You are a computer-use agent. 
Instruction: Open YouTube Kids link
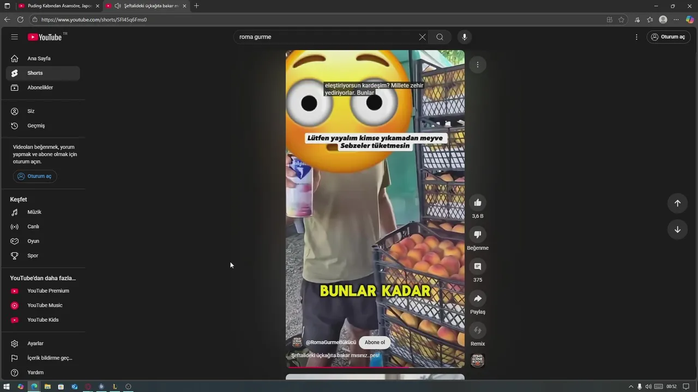click(x=43, y=320)
